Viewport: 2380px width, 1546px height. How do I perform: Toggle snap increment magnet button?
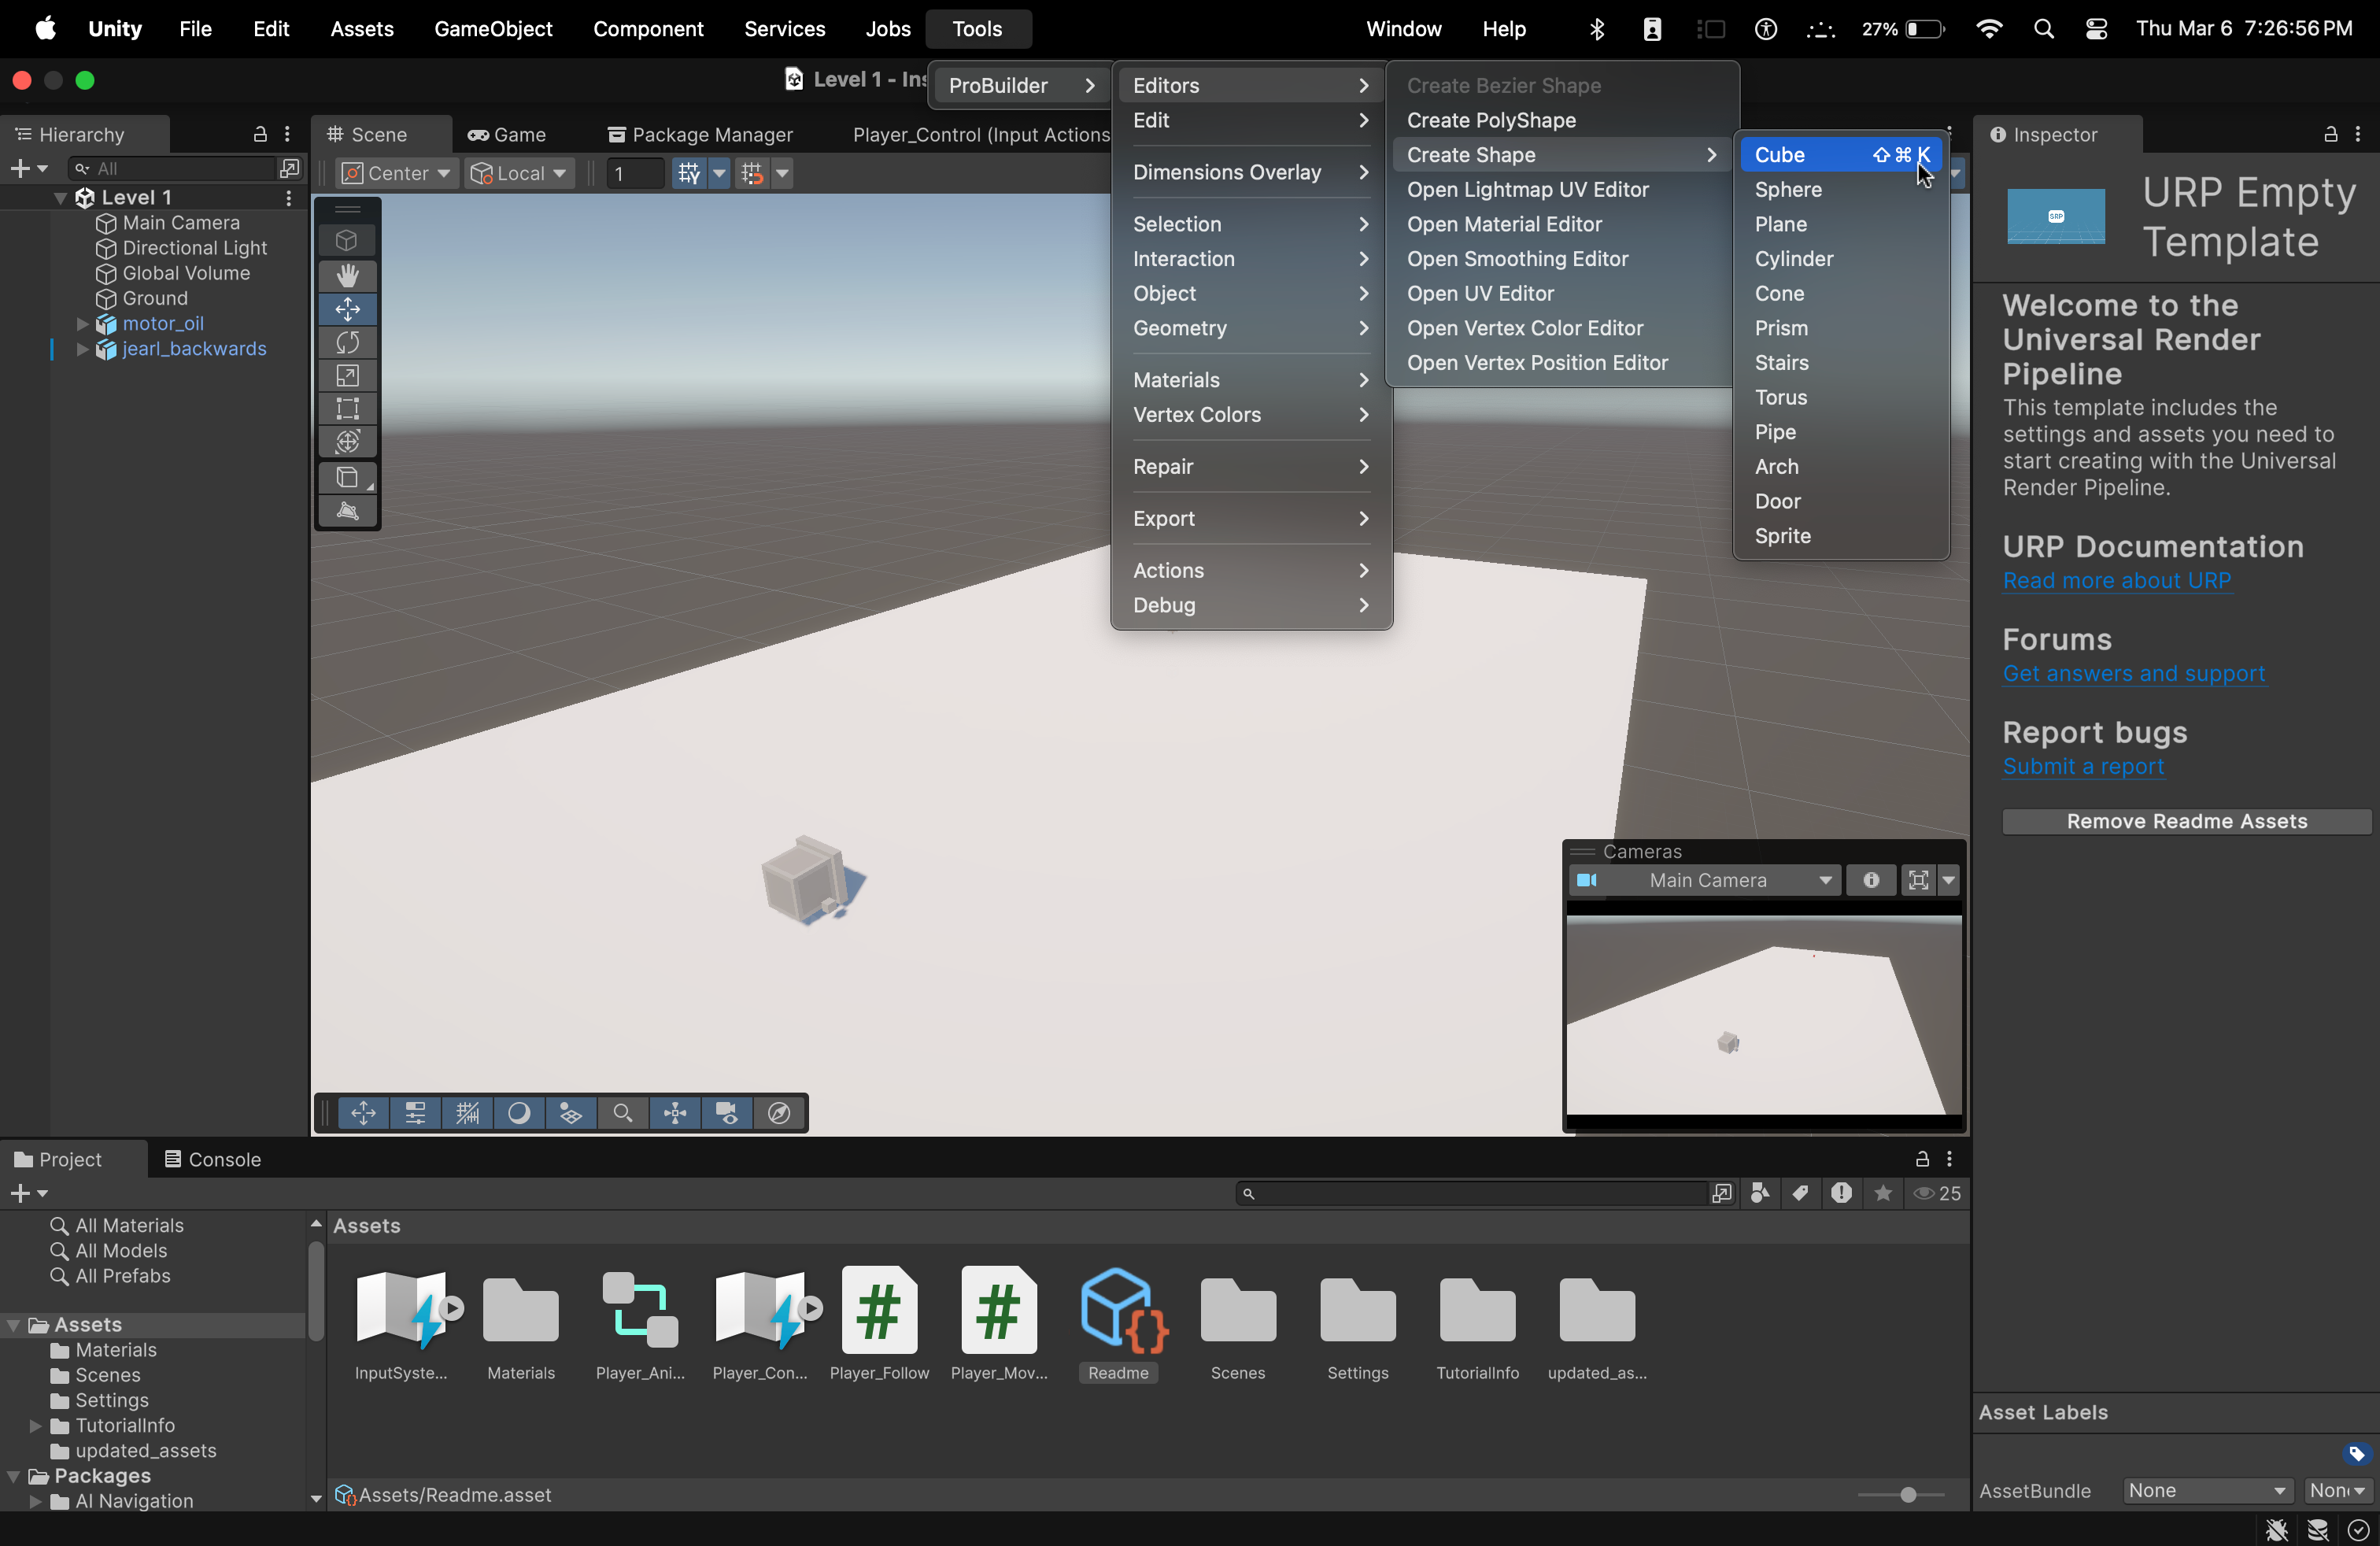753,173
